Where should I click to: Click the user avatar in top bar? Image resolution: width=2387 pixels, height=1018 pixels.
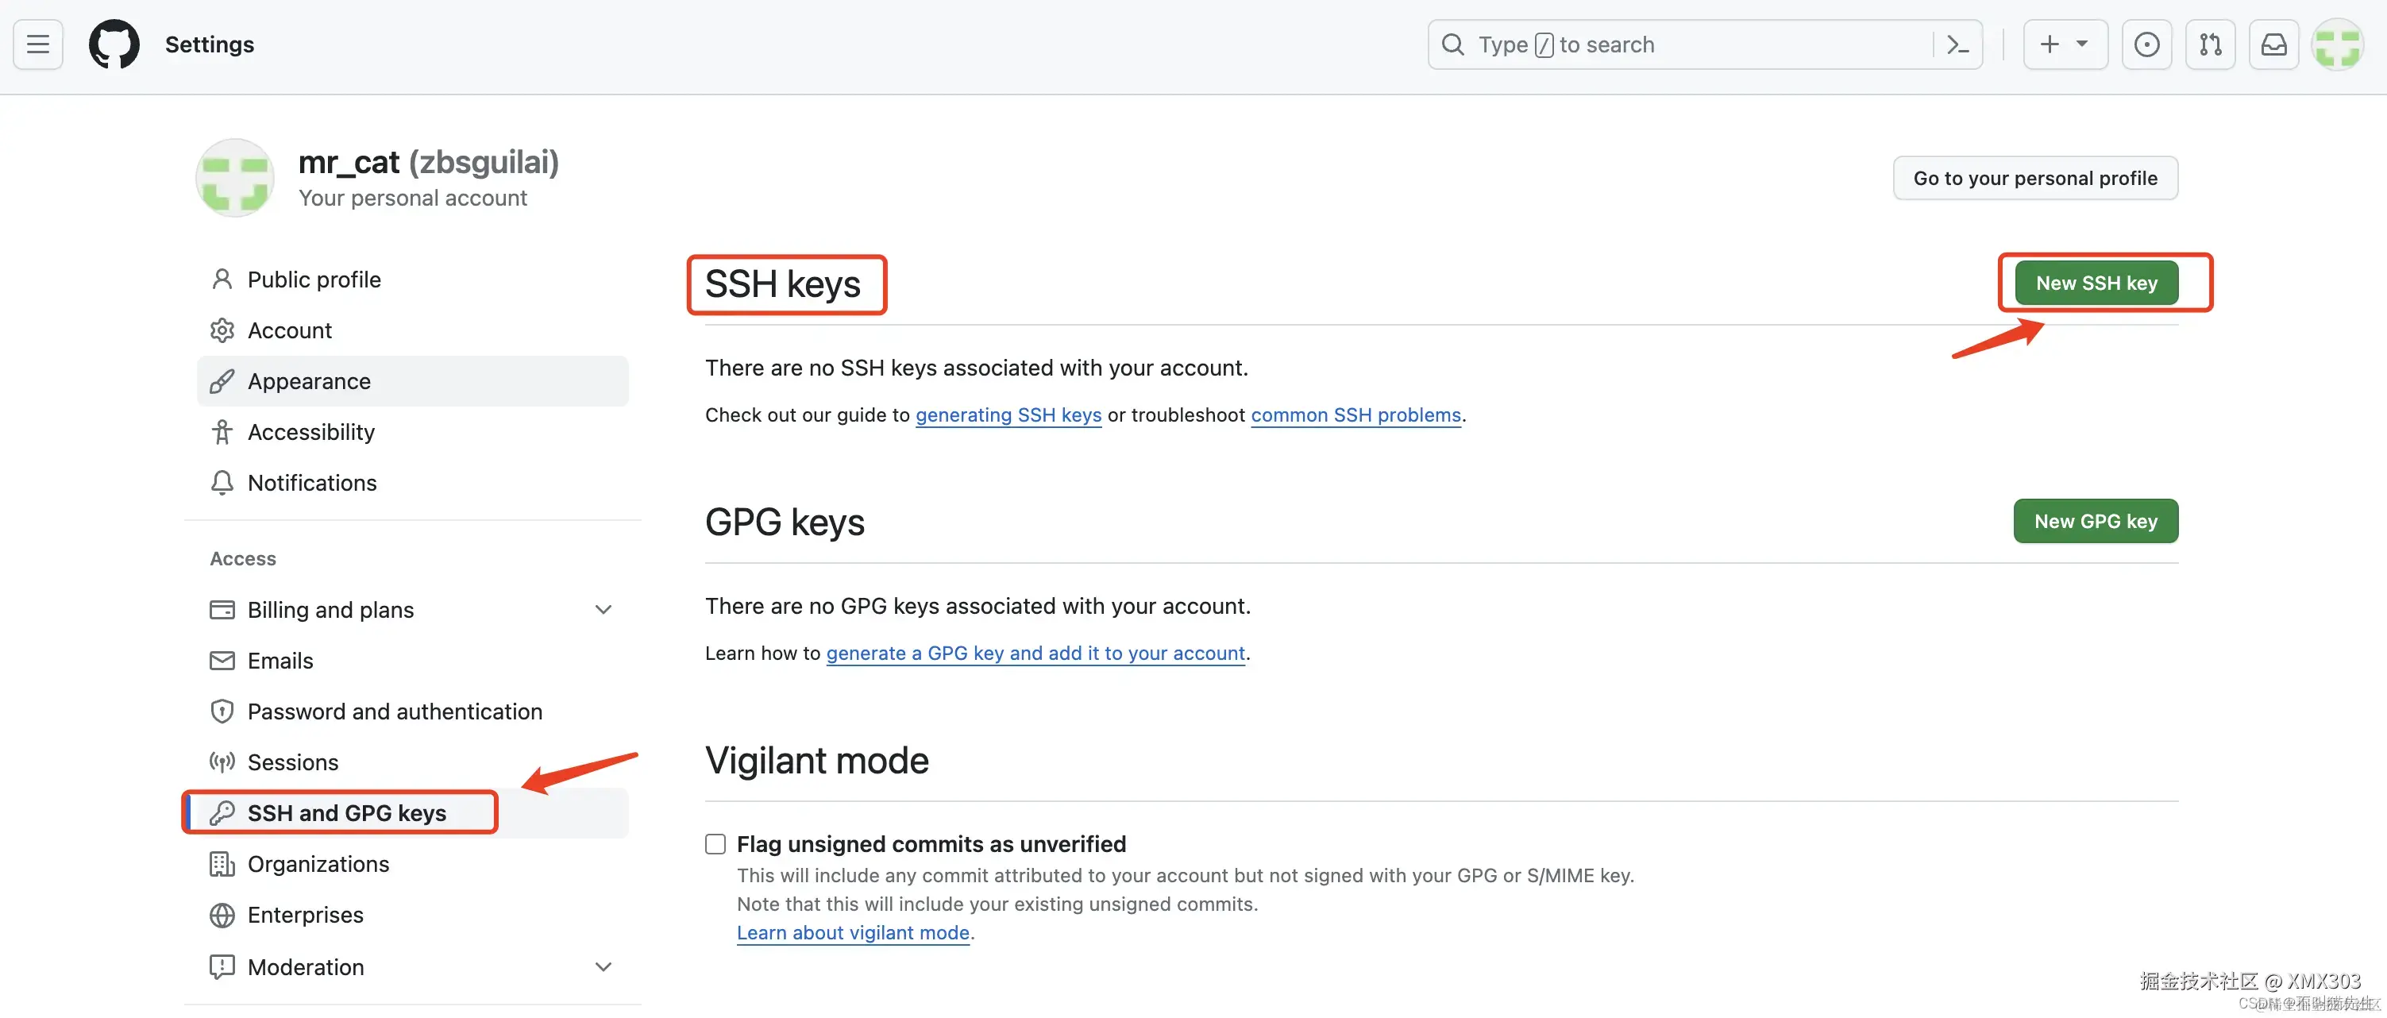click(2337, 44)
